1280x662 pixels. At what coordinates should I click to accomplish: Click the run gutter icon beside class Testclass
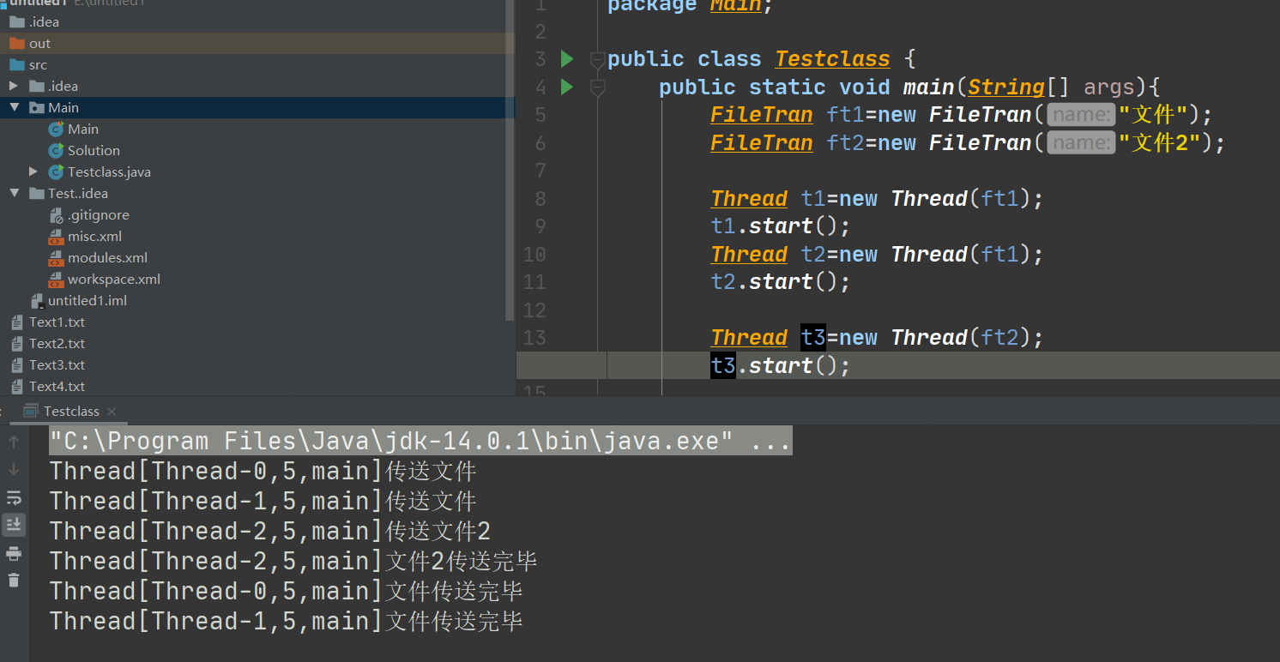[x=566, y=59]
